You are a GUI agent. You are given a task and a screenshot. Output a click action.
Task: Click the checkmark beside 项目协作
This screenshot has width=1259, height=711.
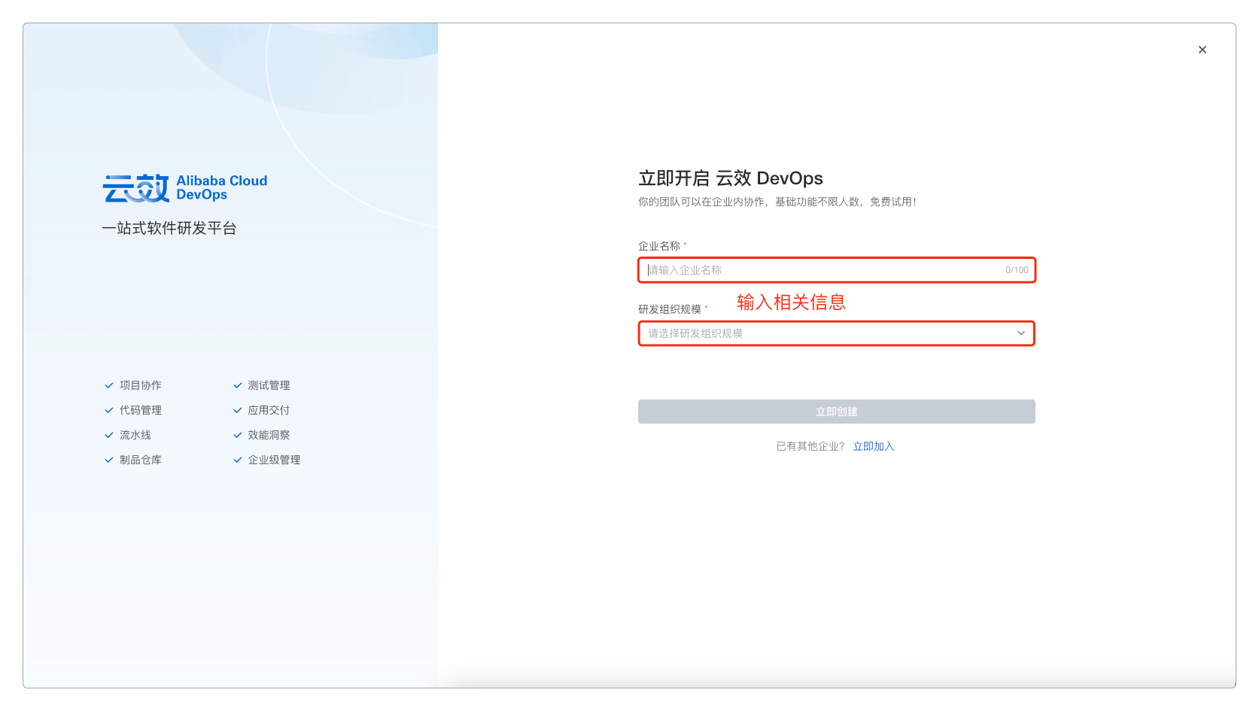click(x=109, y=385)
